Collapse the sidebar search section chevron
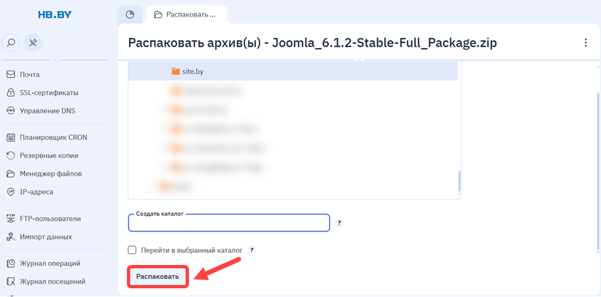 coord(55,60)
